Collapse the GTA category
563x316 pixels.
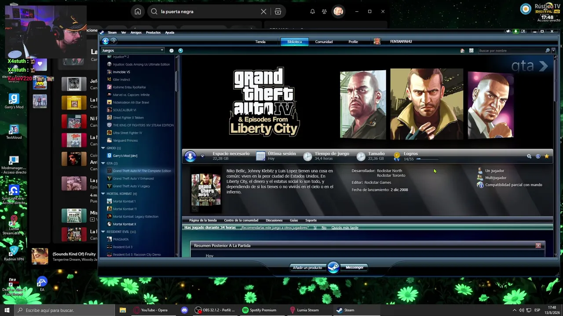click(x=103, y=163)
